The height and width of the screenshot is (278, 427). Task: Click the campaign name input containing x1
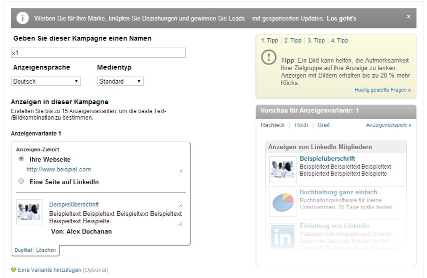98,52
